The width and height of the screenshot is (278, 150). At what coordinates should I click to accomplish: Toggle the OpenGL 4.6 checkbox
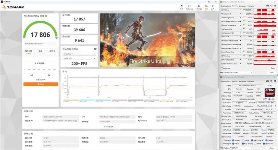[x=264, y=144]
